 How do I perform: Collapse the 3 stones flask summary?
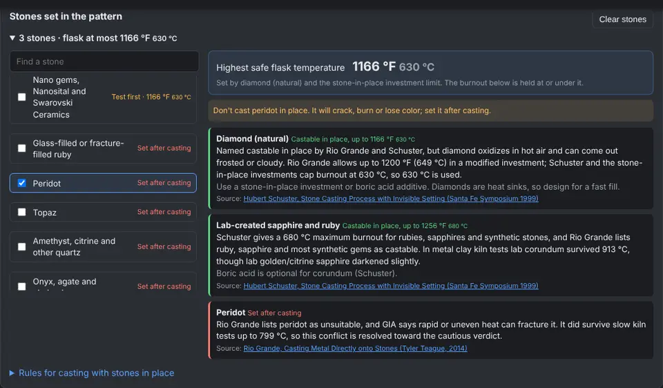[93, 38]
